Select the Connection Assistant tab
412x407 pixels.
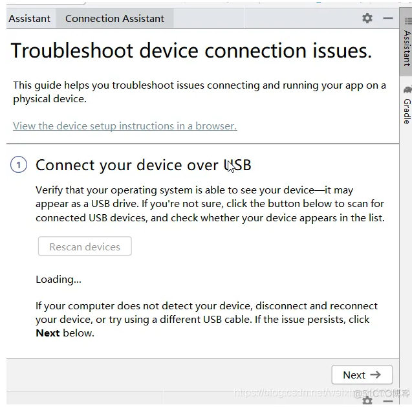point(114,19)
